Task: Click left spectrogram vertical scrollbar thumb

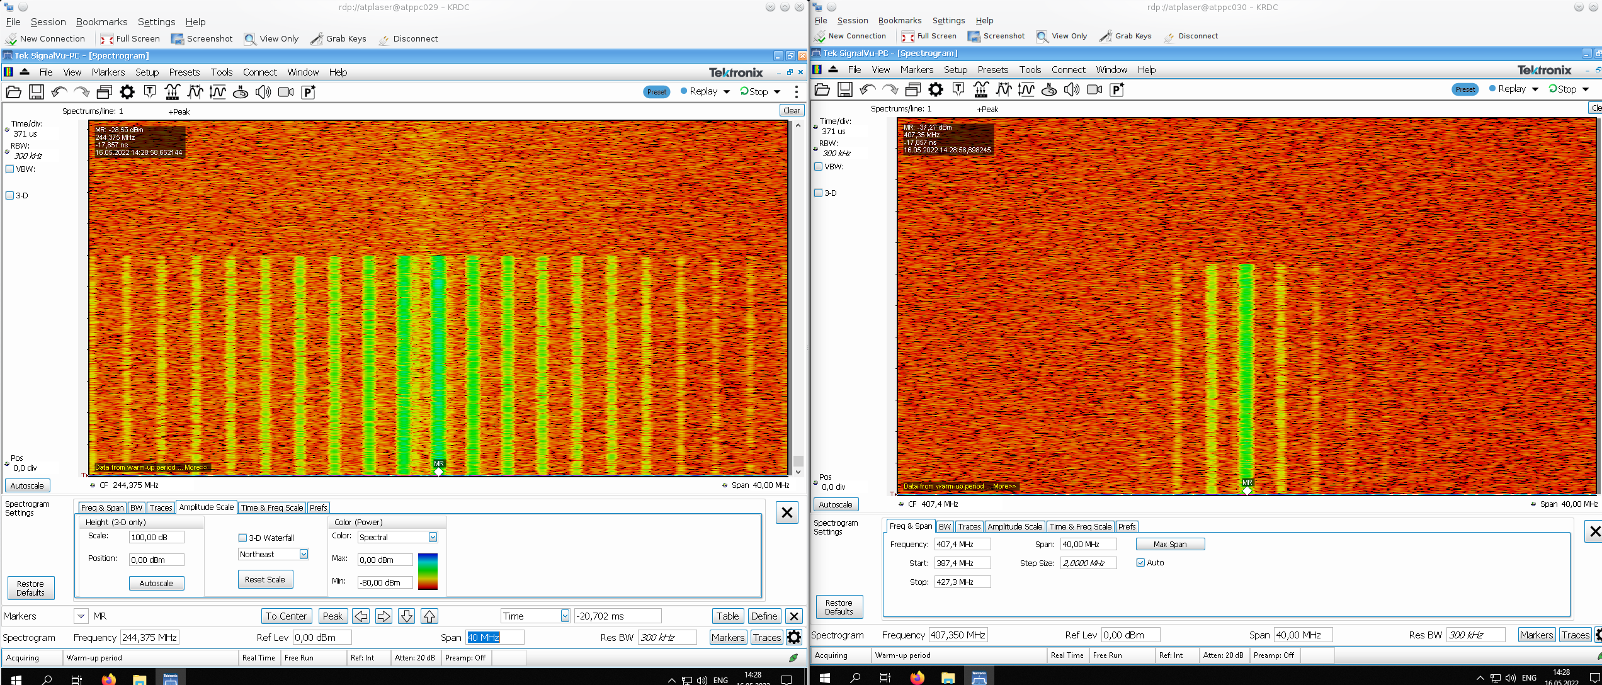Action: (x=798, y=461)
